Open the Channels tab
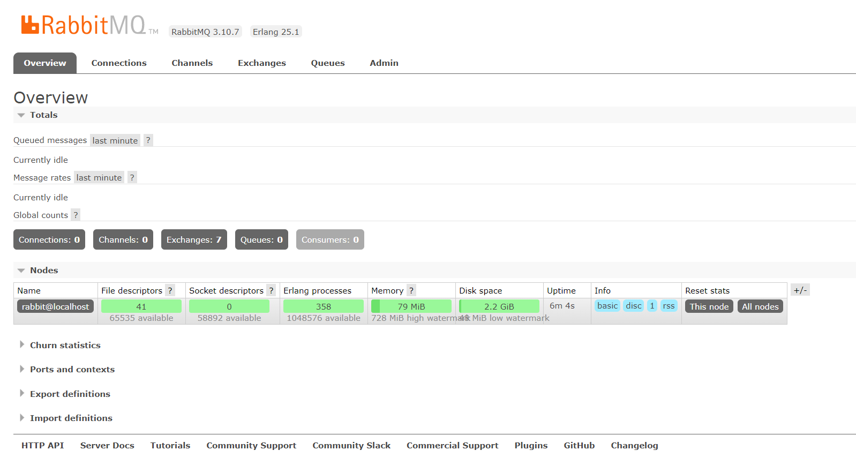This screenshot has width=856, height=458. point(192,63)
